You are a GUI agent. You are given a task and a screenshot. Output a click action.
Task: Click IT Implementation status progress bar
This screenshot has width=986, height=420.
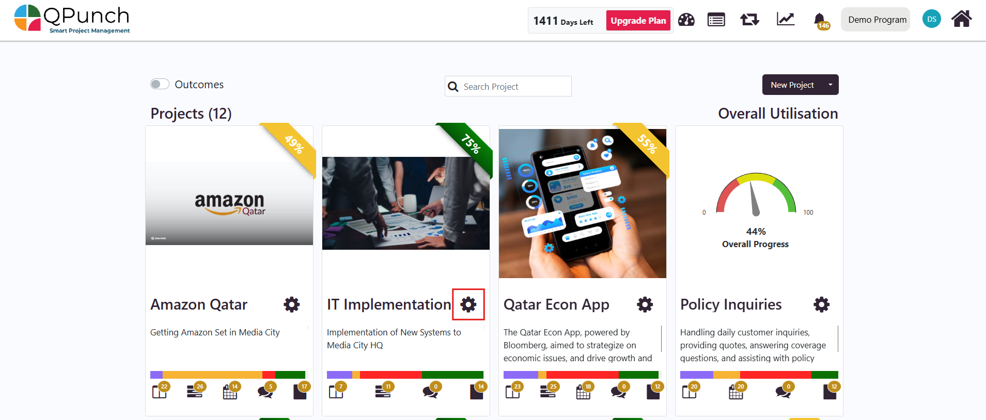pyautogui.click(x=405, y=375)
